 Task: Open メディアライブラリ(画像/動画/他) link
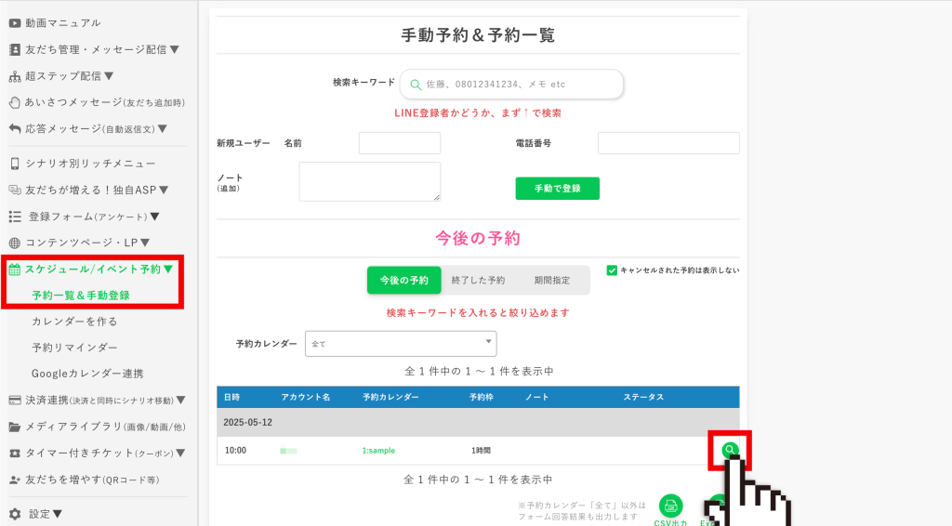tap(105, 427)
